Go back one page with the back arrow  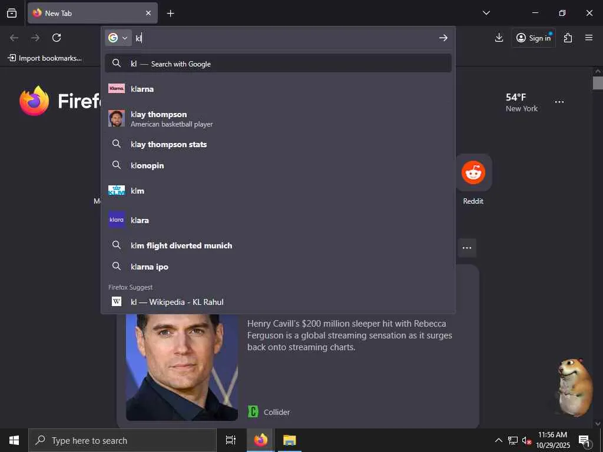coord(14,38)
